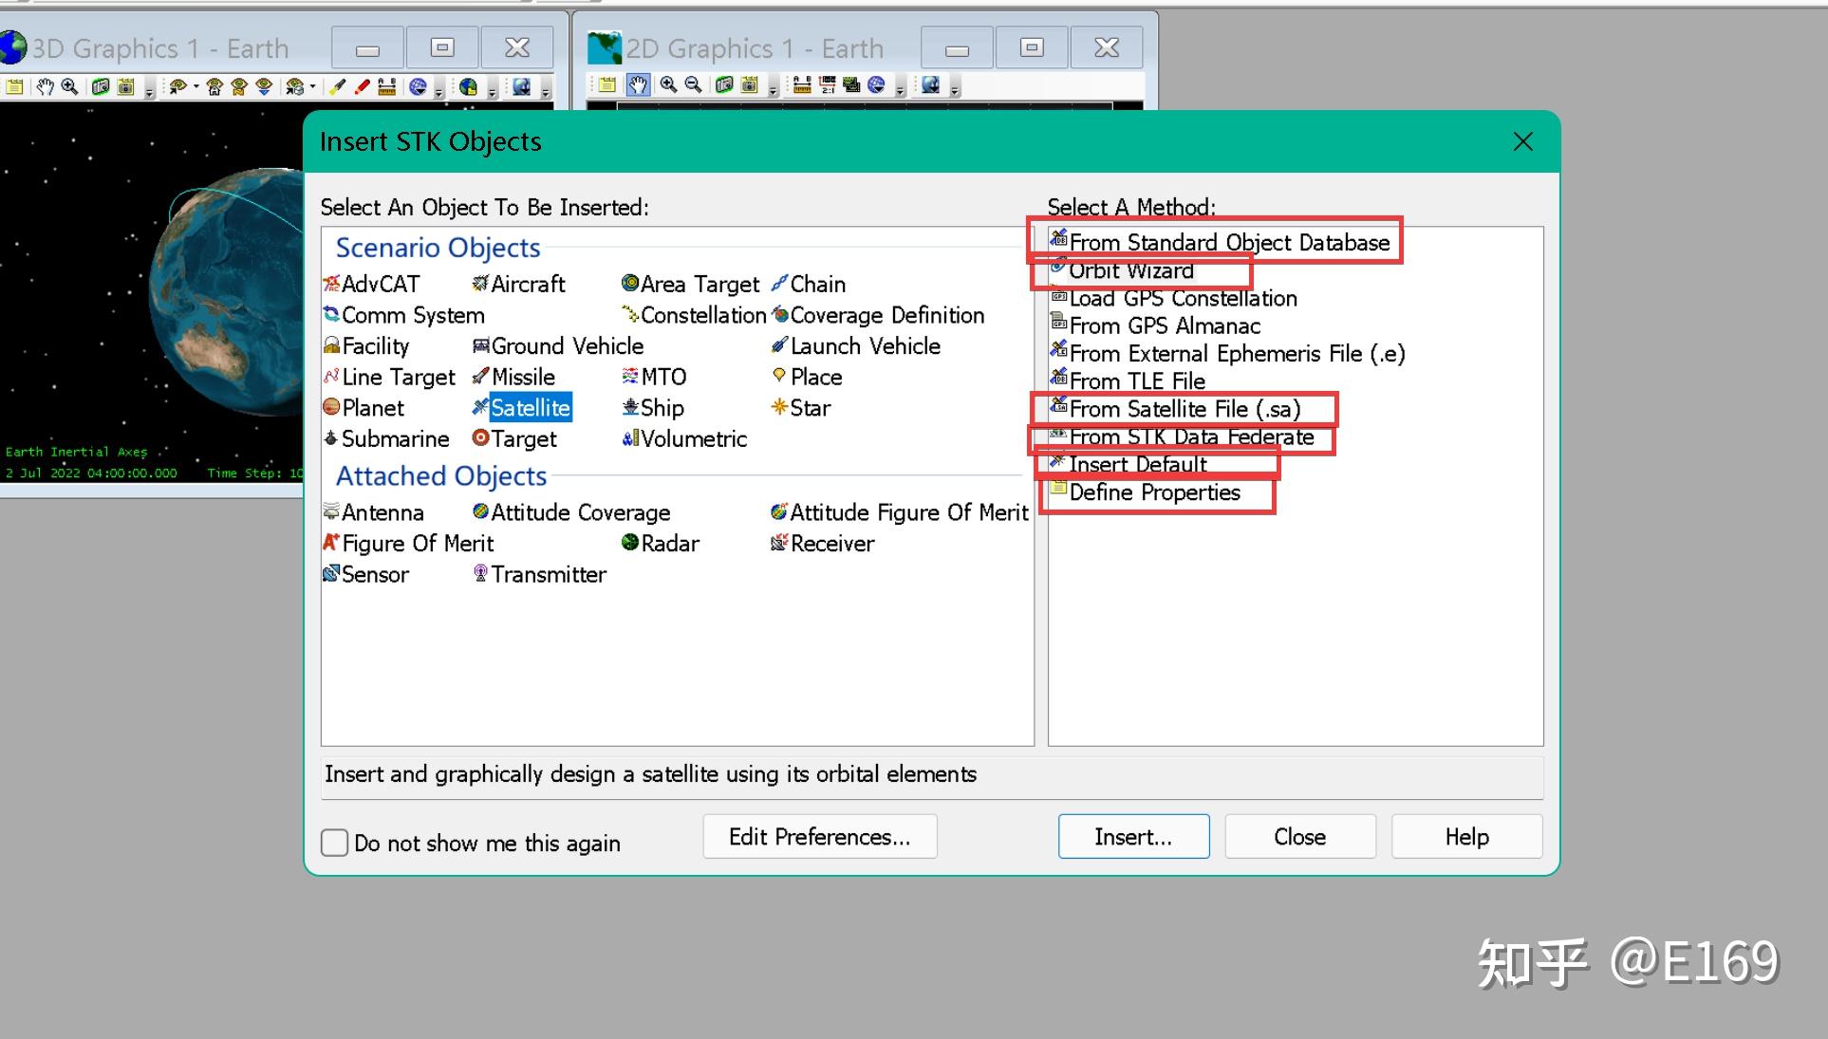Select Insert Default method
Image resolution: width=1828 pixels, height=1039 pixels.
(x=1137, y=464)
